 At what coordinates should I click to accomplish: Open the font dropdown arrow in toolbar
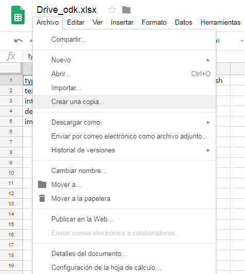242,41
